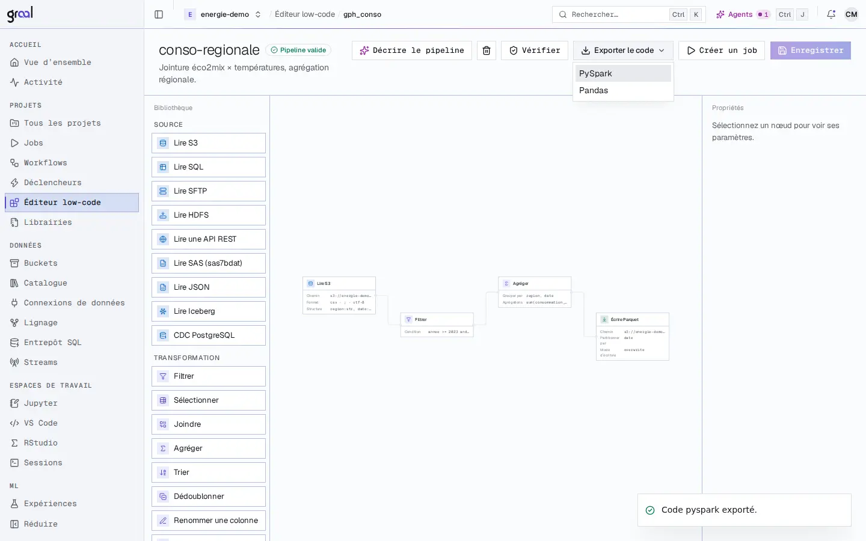This screenshot has height=541, width=866.
Task: Select the Écrire Parquet node on canvas
Action: [x=633, y=337]
